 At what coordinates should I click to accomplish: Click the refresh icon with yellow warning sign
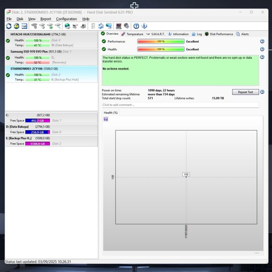click(16, 26)
